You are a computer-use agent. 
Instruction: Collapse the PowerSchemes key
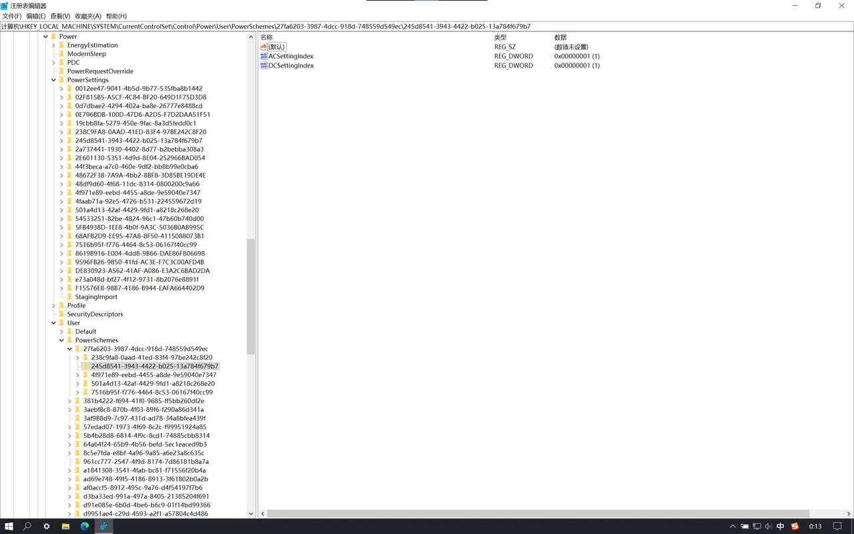pyautogui.click(x=61, y=340)
